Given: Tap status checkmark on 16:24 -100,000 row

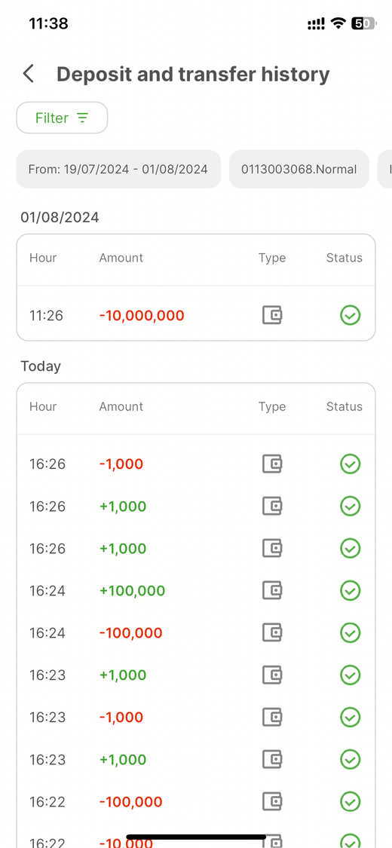Looking at the screenshot, I should [x=351, y=632].
